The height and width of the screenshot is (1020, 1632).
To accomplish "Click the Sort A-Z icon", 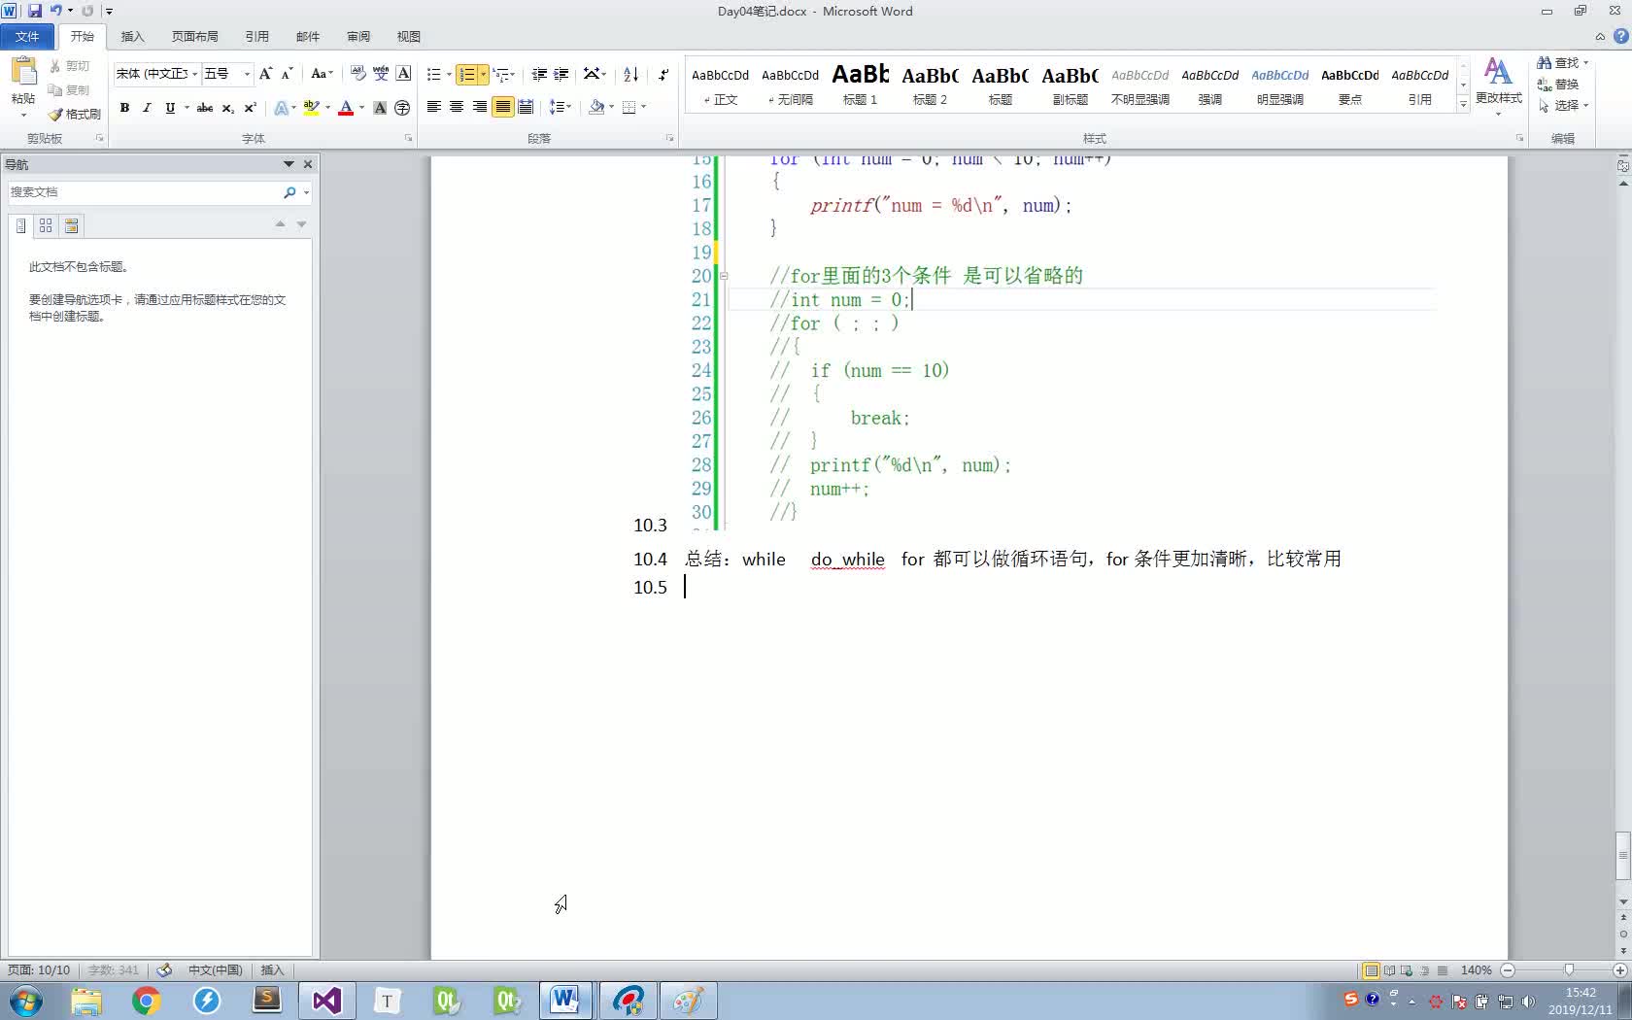I will (630, 74).
